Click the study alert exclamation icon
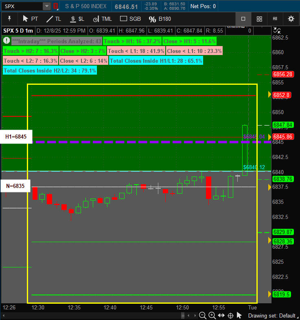 coord(7,41)
